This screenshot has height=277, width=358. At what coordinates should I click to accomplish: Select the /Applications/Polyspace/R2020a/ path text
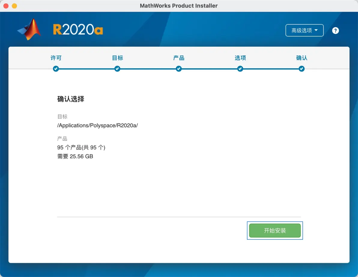[x=98, y=125]
